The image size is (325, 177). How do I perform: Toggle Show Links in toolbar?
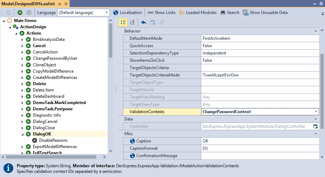click(x=161, y=13)
